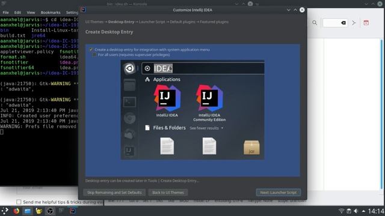385x216 pixels.
Task: Open the View menu in Konsole
Action: click(x=31, y=13)
